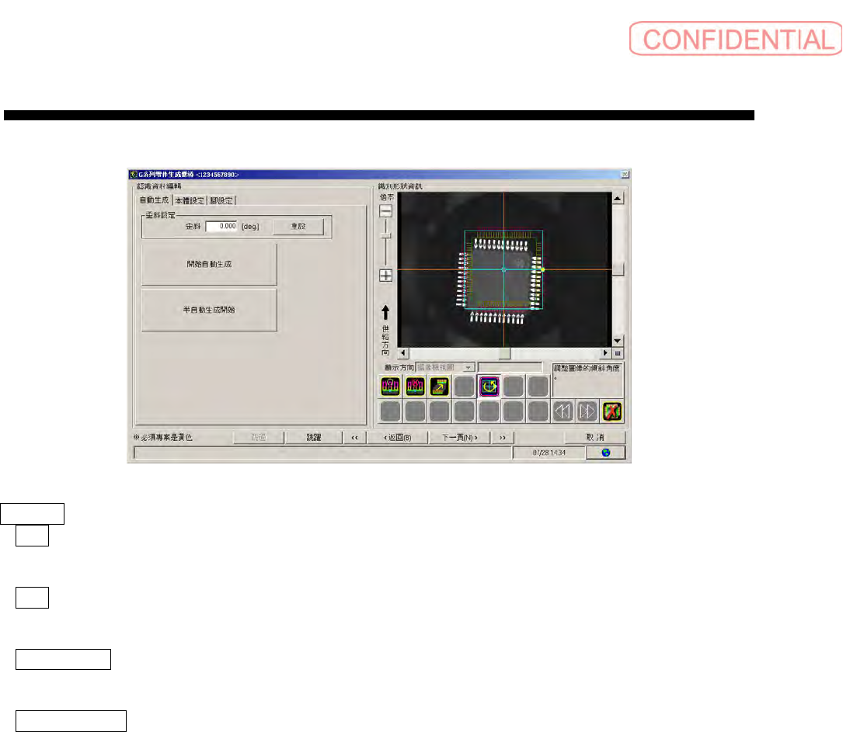Click the magnification slider handle
This screenshot has width=843, height=732.
(x=385, y=236)
